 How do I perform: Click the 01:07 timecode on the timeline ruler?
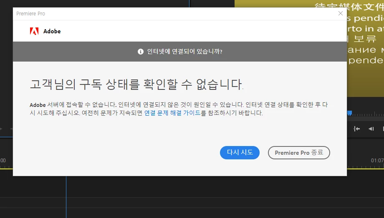377,161
